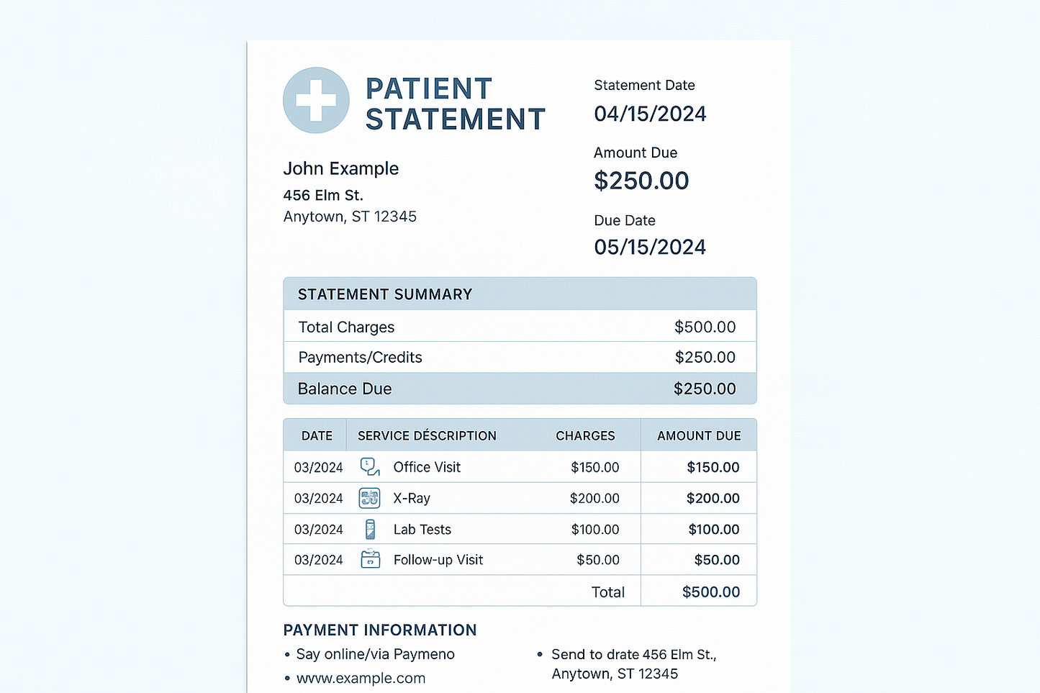Click the X-Ray row icon
Viewport: 1040px width, 693px height.
coord(369,498)
